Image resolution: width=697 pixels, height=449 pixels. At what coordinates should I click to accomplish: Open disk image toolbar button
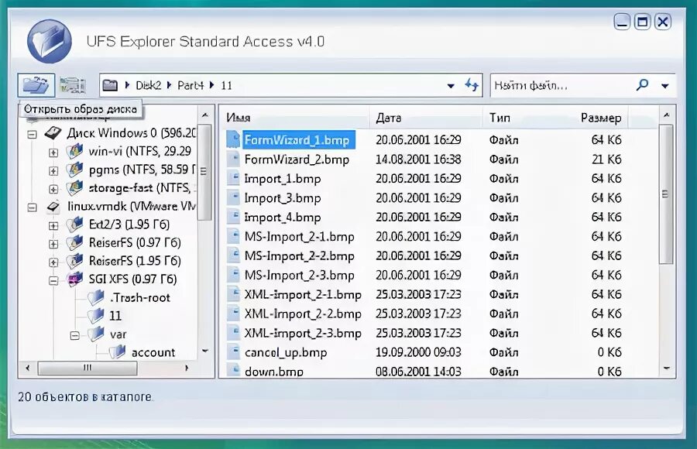click(36, 85)
